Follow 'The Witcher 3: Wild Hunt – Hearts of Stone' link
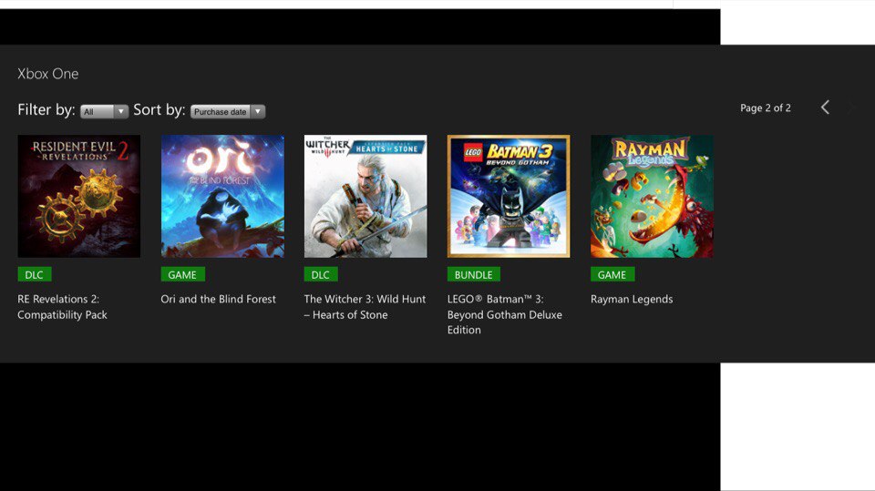Viewport: 875px width, 491px height. point(365,307)
